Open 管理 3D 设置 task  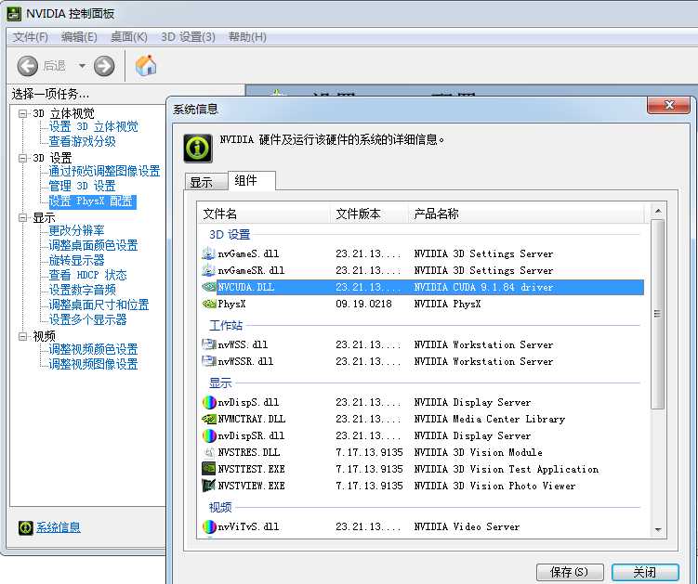83,186
